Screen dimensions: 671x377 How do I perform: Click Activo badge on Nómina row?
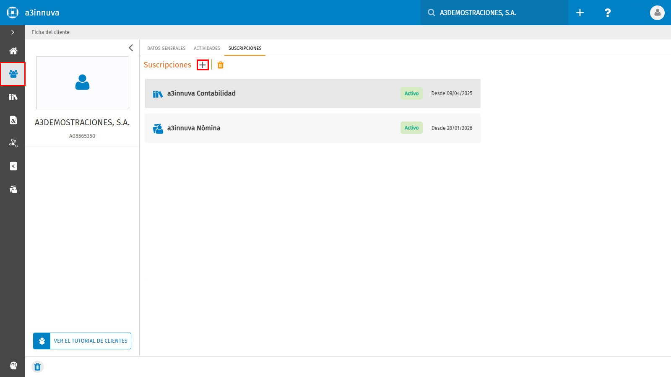[x=411, y=128]
